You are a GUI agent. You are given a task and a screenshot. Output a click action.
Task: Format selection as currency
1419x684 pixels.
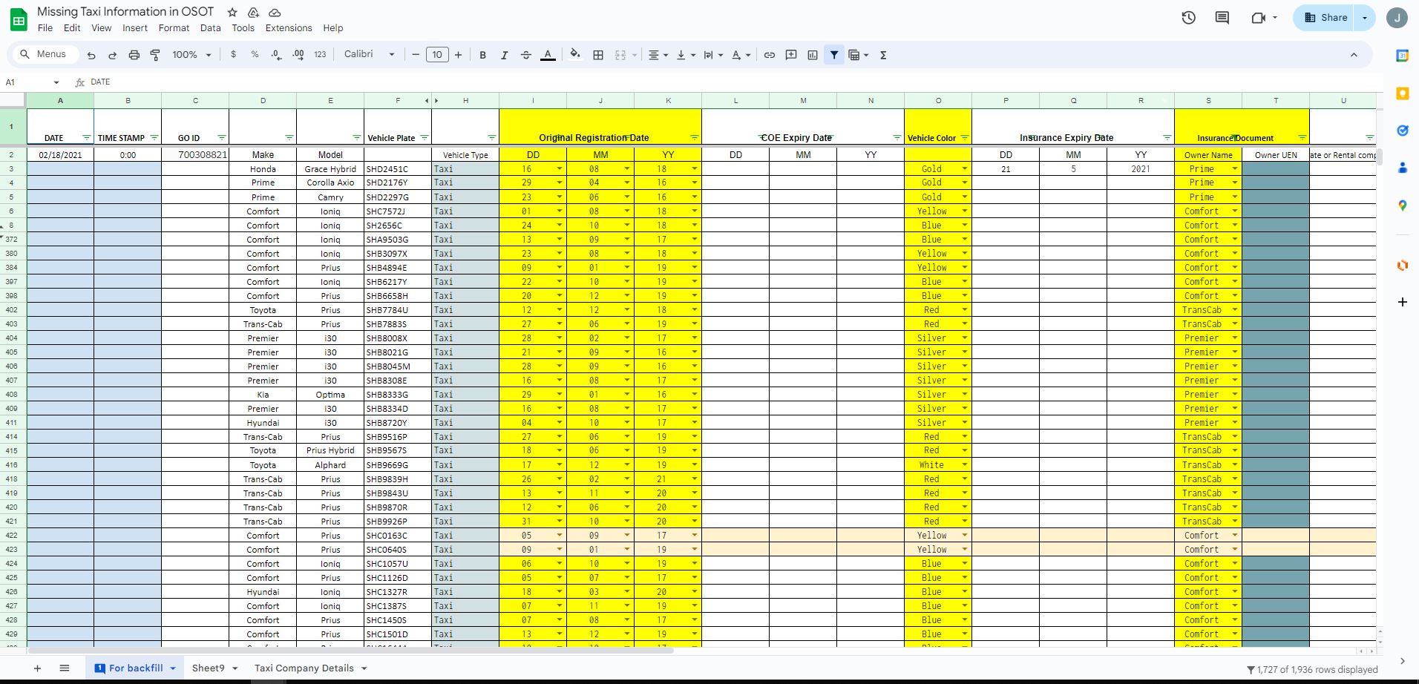click(234, 55)
